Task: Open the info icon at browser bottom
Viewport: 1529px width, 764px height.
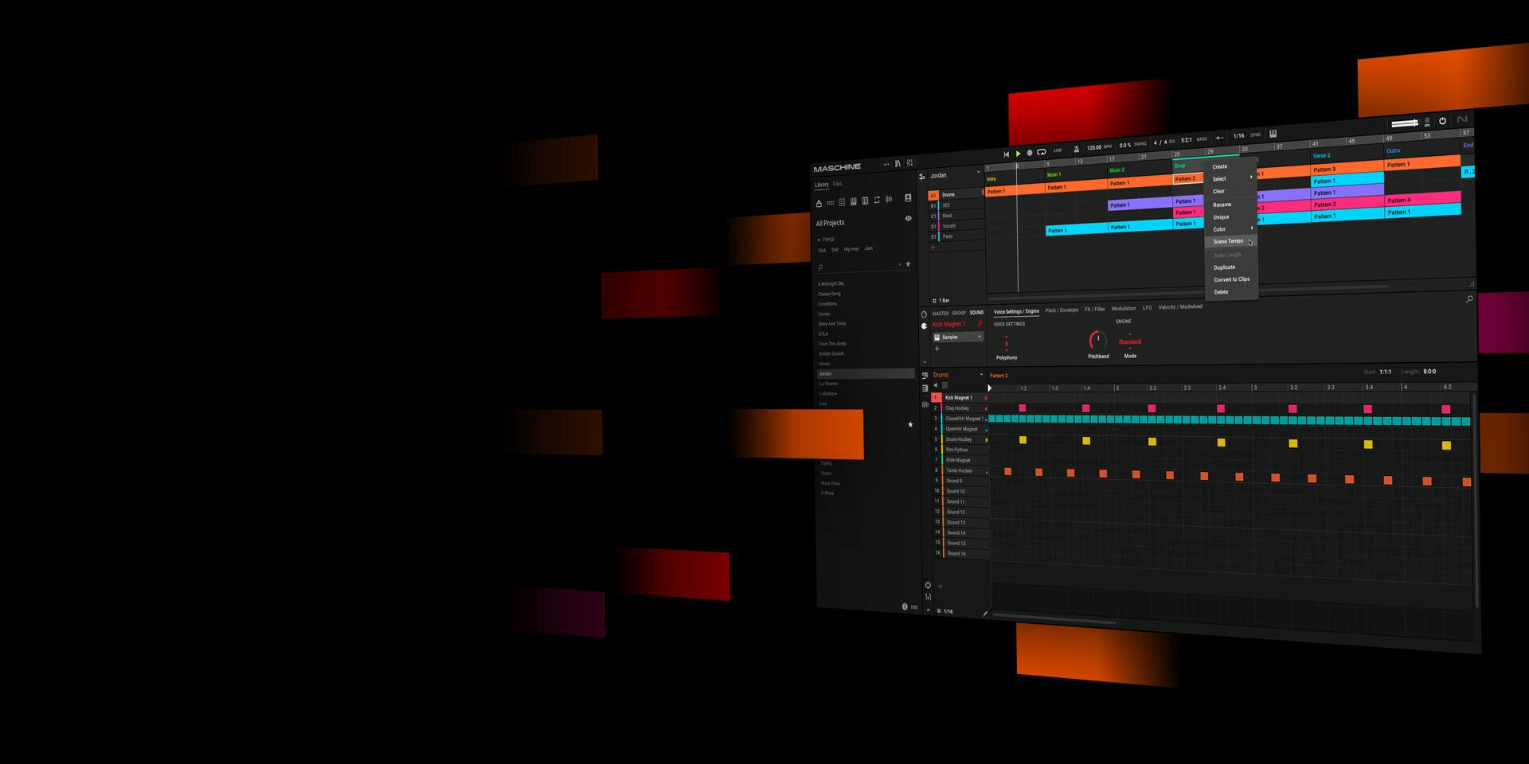Action: point(905,606)
